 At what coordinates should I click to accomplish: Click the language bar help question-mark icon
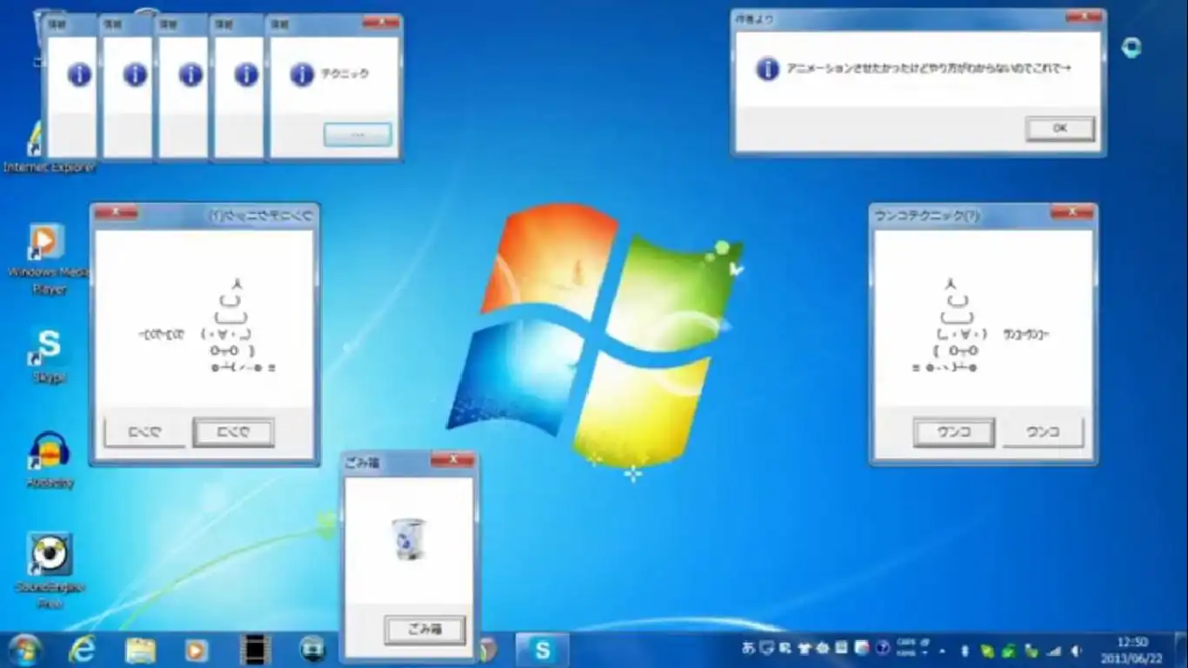point(883,648)
